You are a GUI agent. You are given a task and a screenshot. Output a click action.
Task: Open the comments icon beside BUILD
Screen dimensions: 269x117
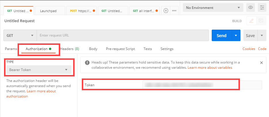[x=261, y=21]
